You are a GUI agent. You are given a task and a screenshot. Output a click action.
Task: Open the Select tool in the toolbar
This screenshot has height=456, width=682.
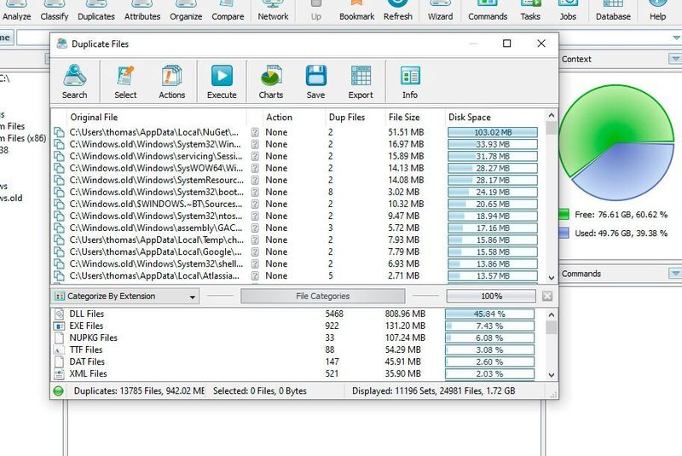(125, 82)
